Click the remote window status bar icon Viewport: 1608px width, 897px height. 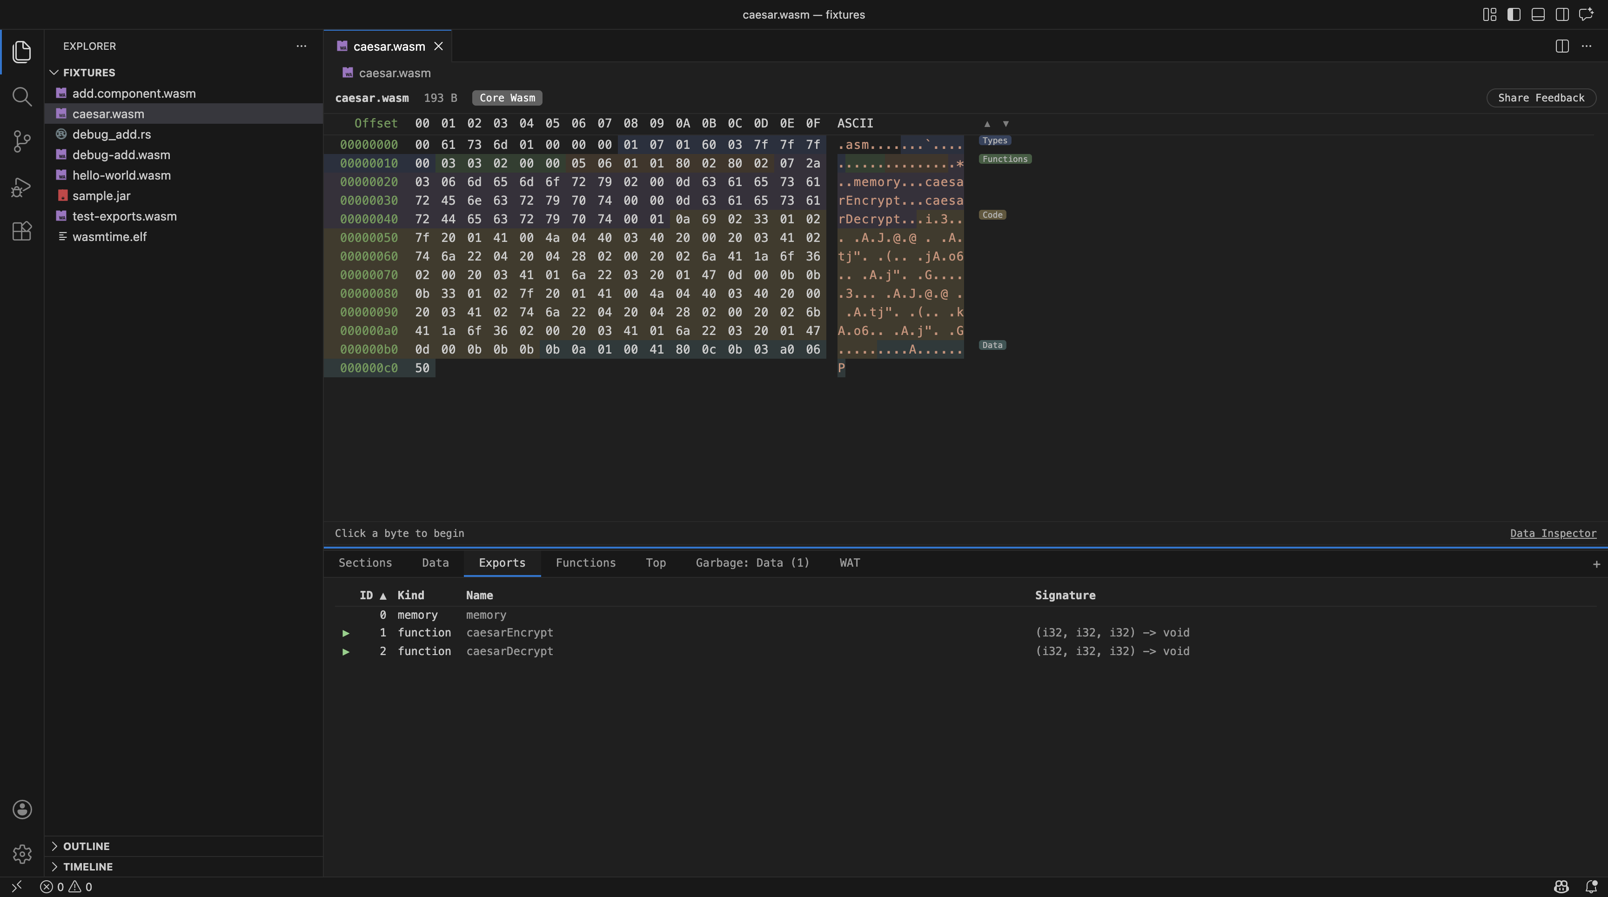(17, 886)
